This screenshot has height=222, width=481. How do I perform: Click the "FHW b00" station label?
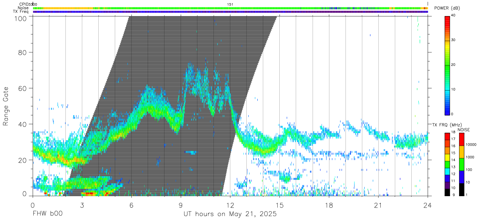(x=47, y=214)
